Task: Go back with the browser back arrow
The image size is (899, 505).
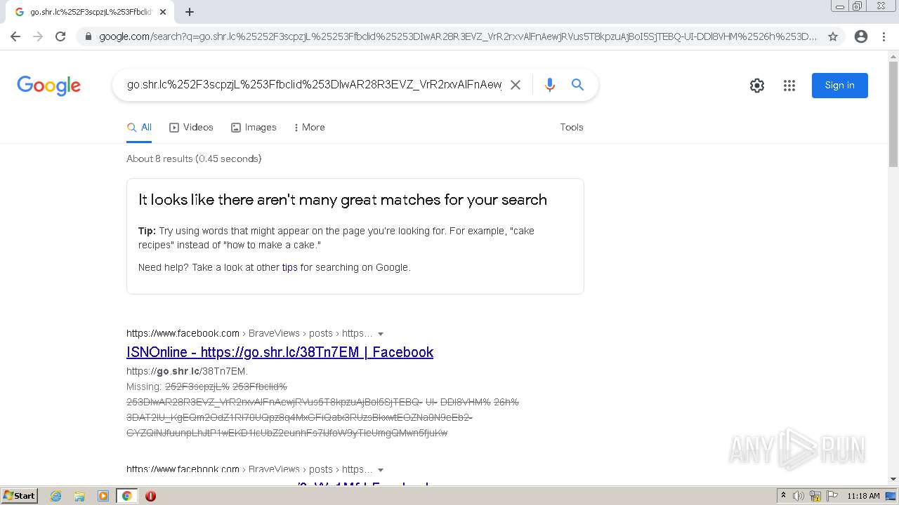Action: click(15, 36)
